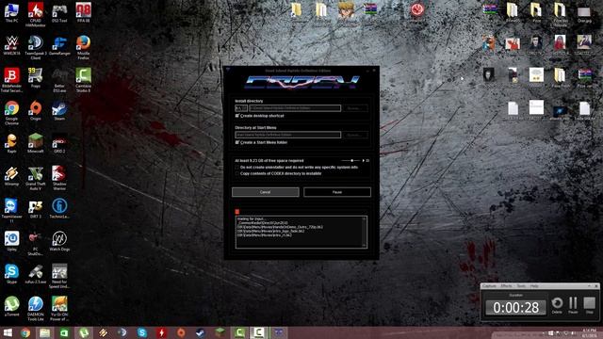Open File Explorer from the taskbar

tap(44, 332)
